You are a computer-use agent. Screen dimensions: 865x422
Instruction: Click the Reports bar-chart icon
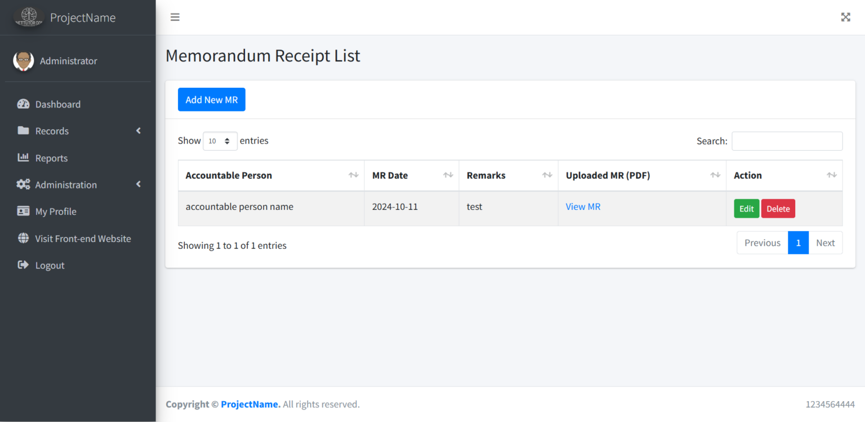(23, 158)
